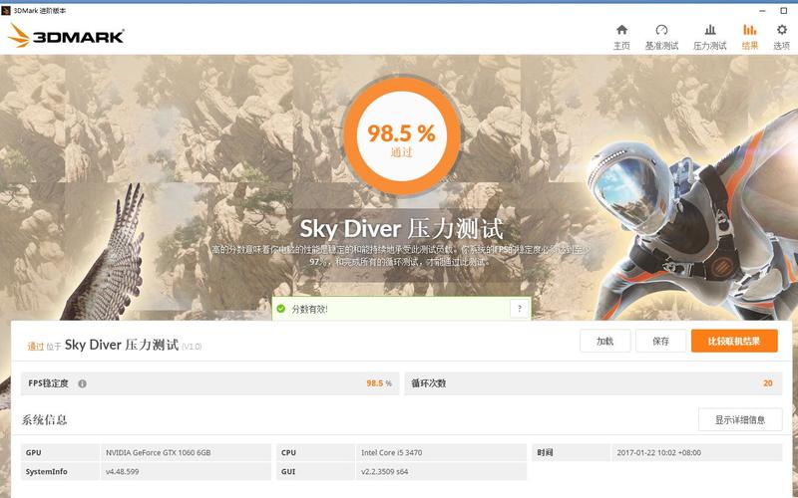
Task: Open the 选项 settings gear icon
Action: (x=781, y=30)
